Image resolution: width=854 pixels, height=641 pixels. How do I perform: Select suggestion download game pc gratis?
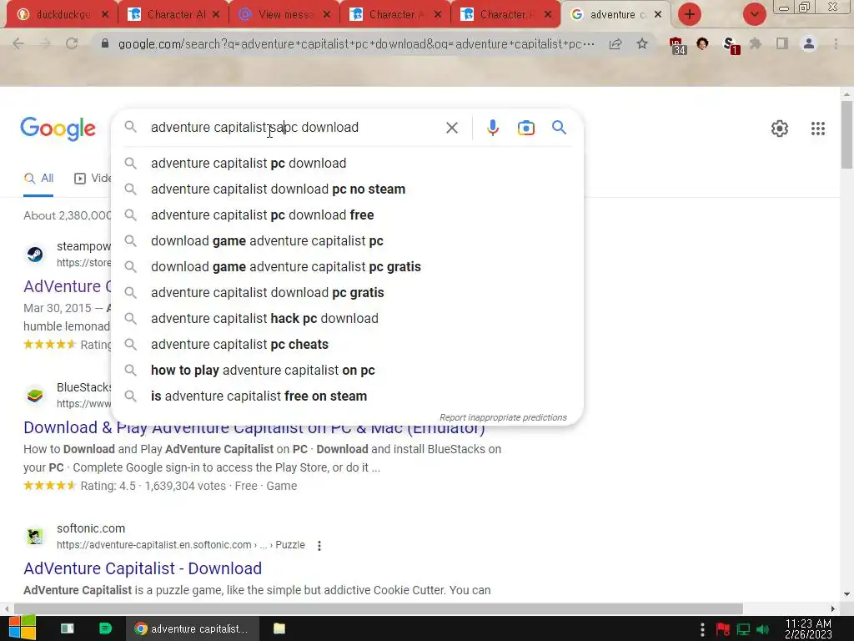pos(347,266)
